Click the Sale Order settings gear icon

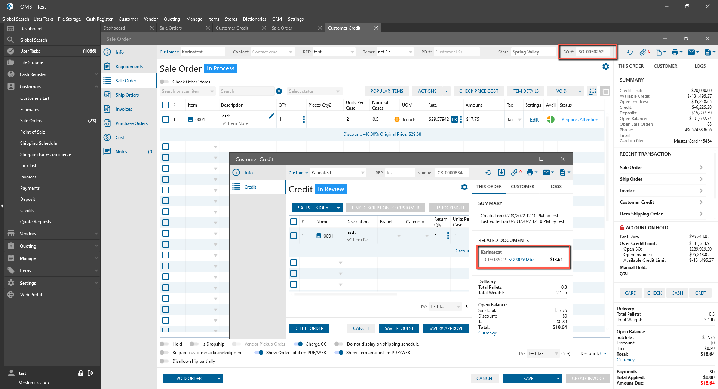(605, 67)
